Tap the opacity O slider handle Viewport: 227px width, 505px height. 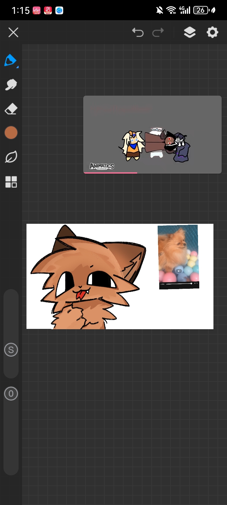11,394
